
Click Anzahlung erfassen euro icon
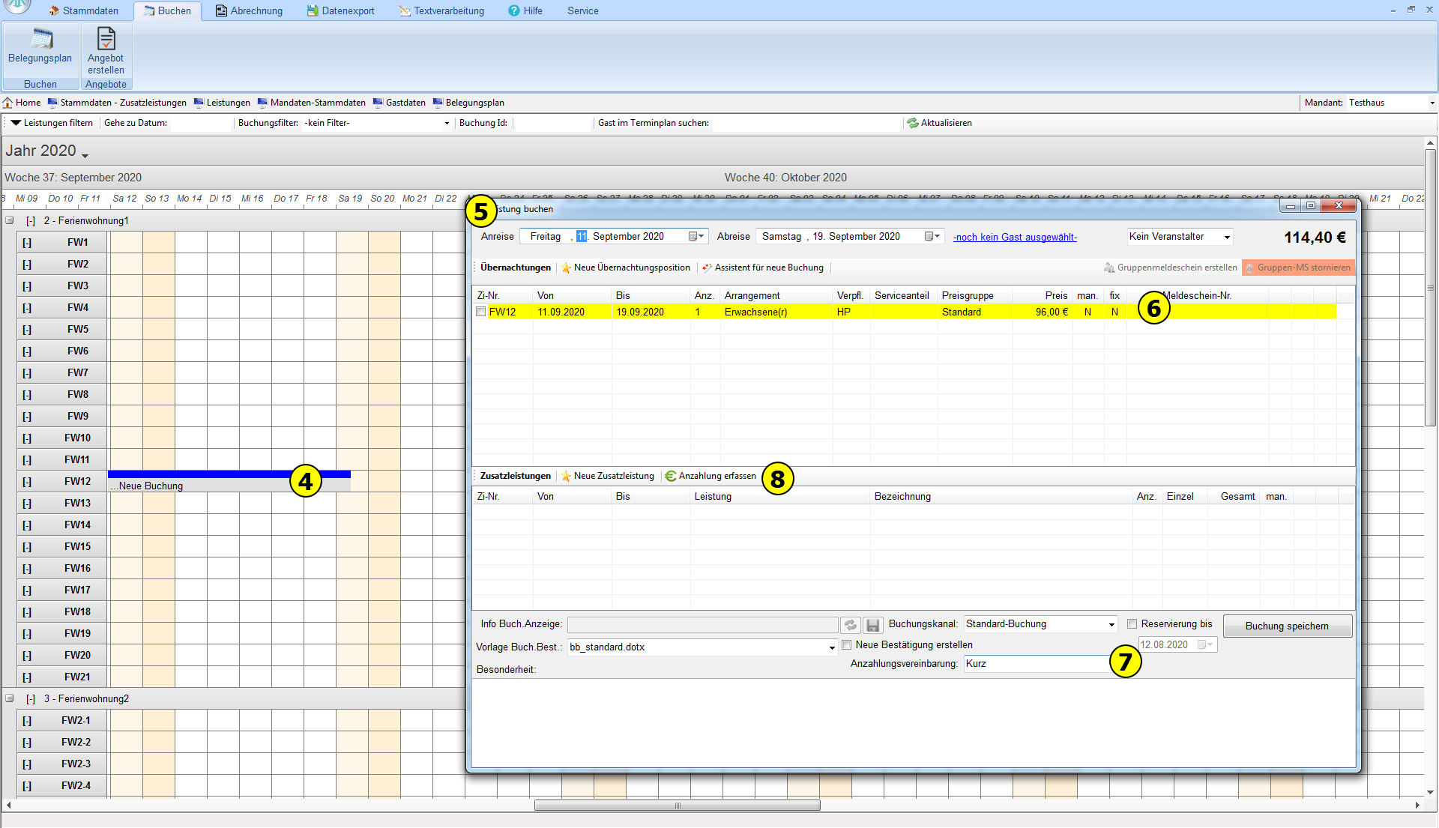pyautogui.click(x=670, y=476)
